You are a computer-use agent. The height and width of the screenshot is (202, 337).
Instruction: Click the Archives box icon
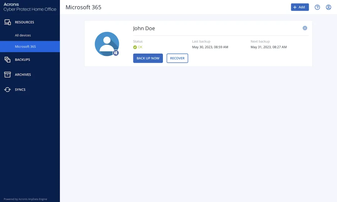[8, 75]
